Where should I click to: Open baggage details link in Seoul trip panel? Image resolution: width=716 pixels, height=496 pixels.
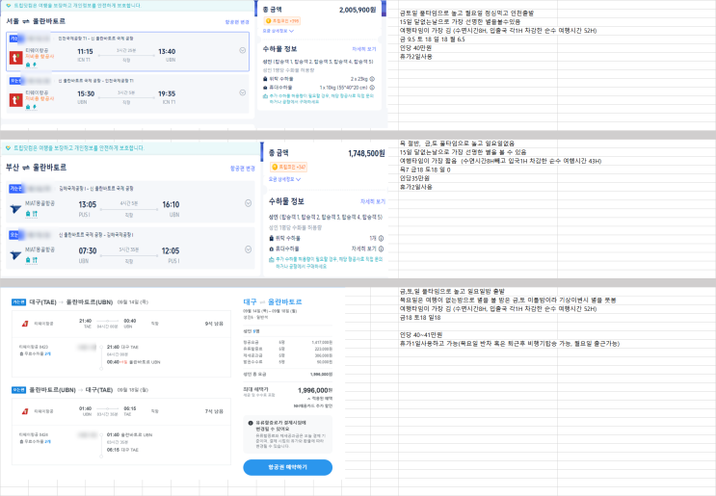[x=364, y=49]
